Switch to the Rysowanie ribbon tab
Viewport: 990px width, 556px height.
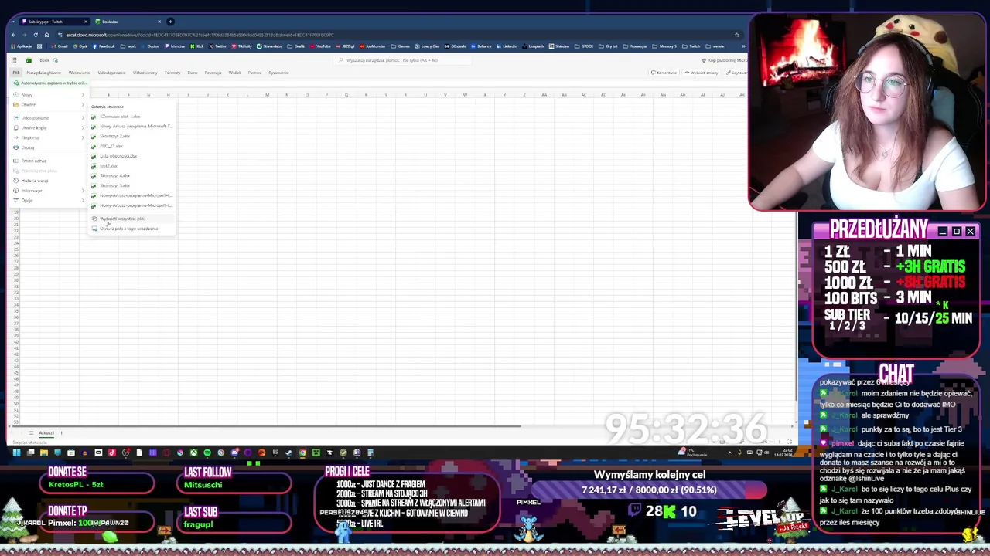tap(278, 73)
